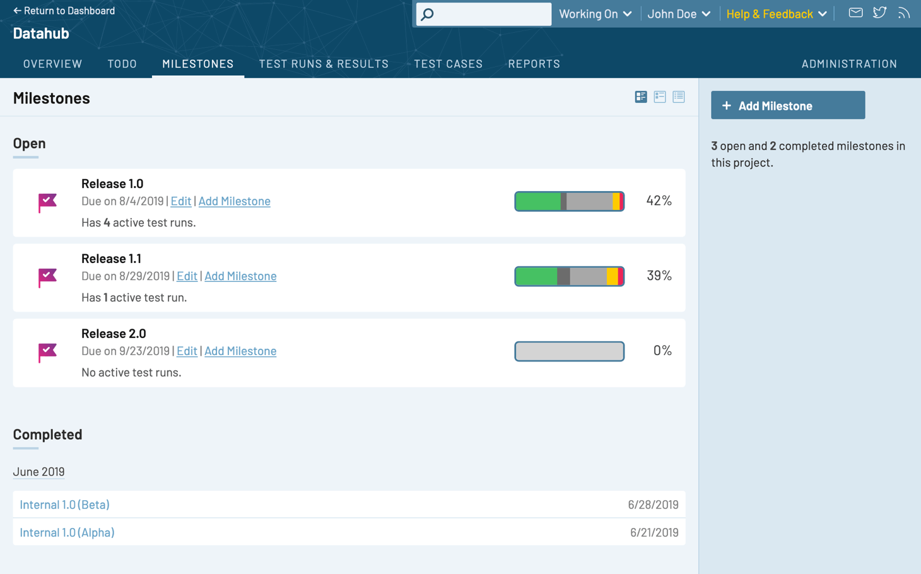
Task: Click the Release 1.1 milestone flag icon
Action: pyautogui.click(x=47, y=278)
